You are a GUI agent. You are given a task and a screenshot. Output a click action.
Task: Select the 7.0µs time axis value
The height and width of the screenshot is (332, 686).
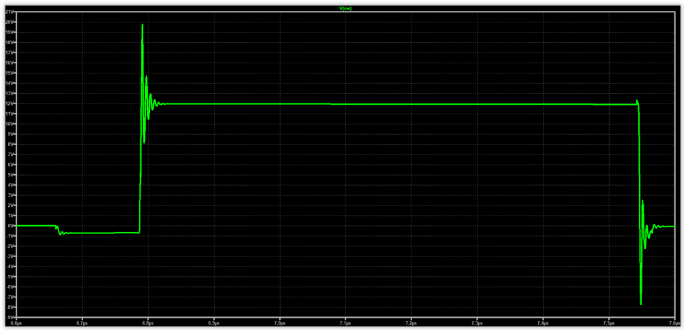click(x=279, y=323)
